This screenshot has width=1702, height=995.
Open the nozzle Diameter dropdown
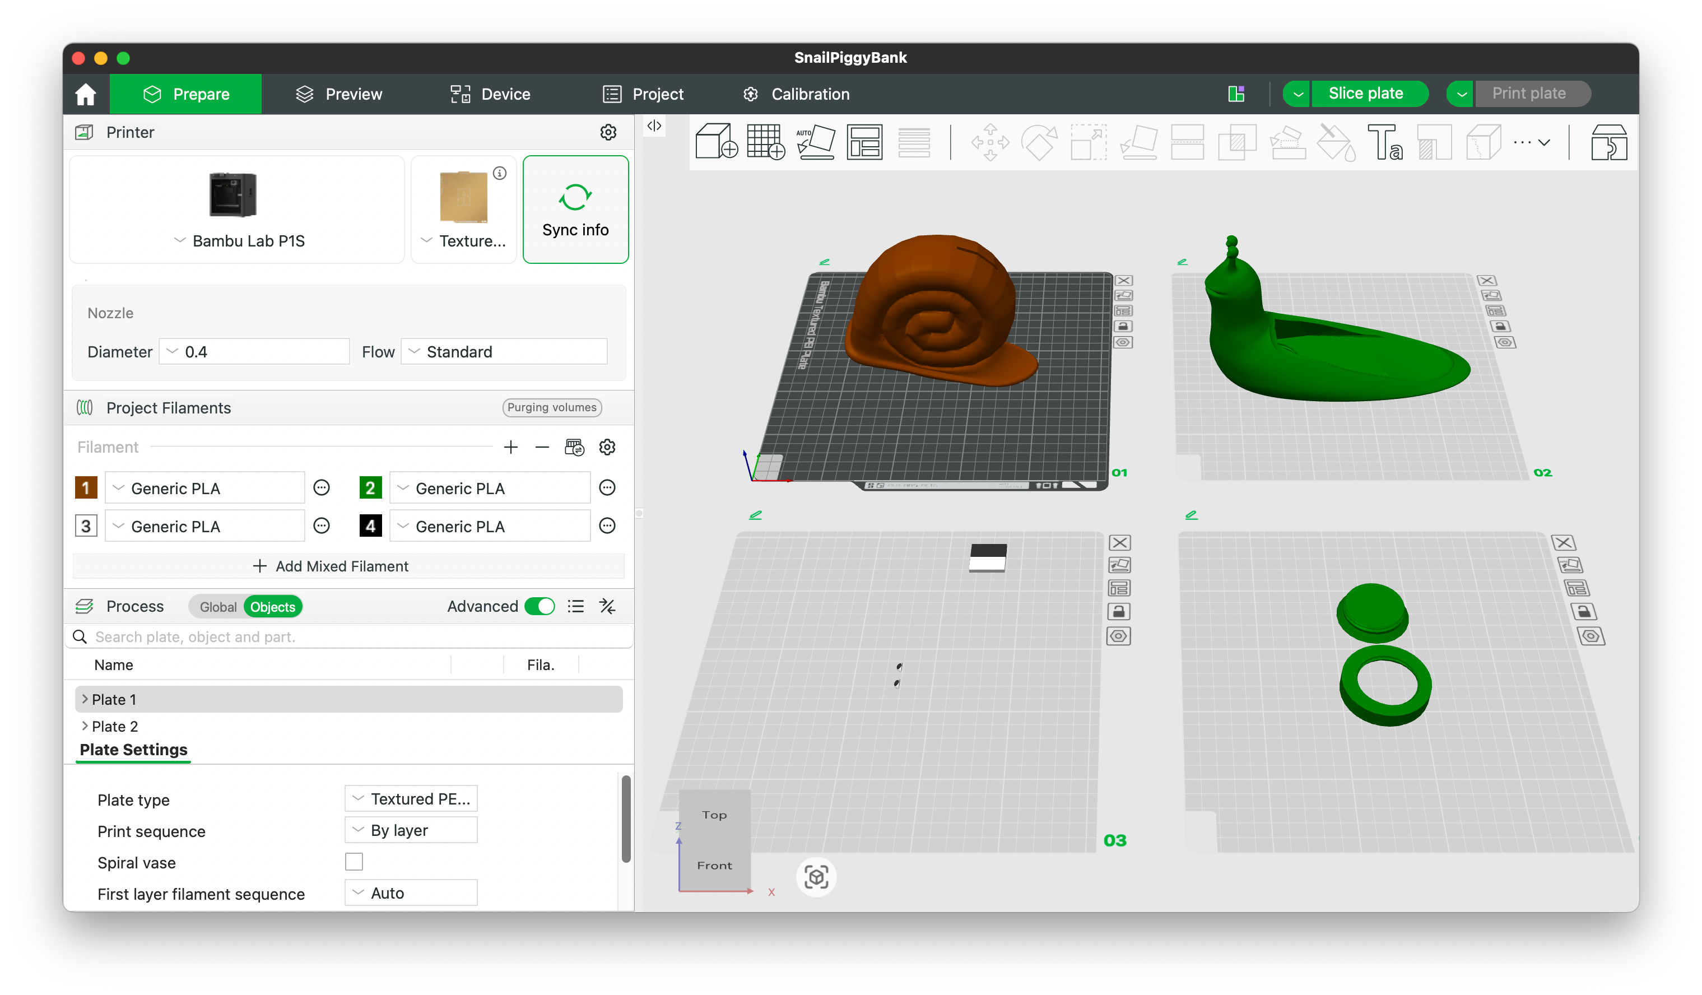coord(254,351)
